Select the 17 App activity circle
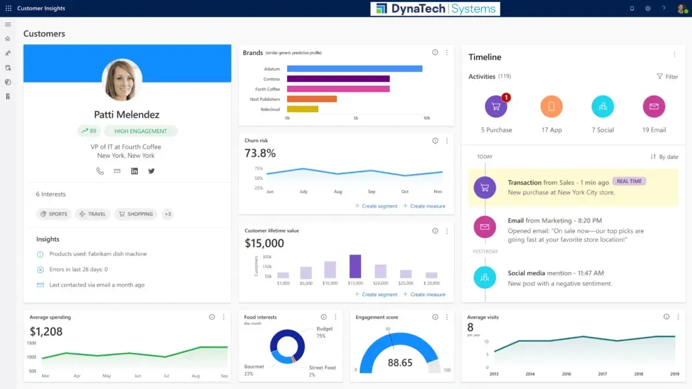Viewport: 692px width, 389px height. click(551, 107)
